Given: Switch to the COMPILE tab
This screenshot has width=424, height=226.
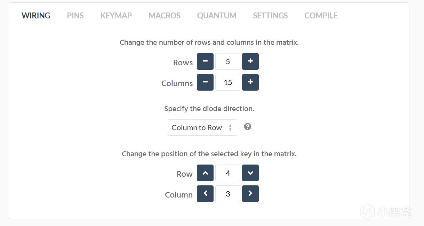Looking at the screenshot, I should [321, 16].
